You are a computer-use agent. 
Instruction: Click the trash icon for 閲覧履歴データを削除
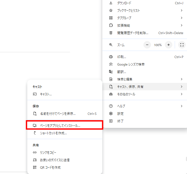tap(111, 33)
